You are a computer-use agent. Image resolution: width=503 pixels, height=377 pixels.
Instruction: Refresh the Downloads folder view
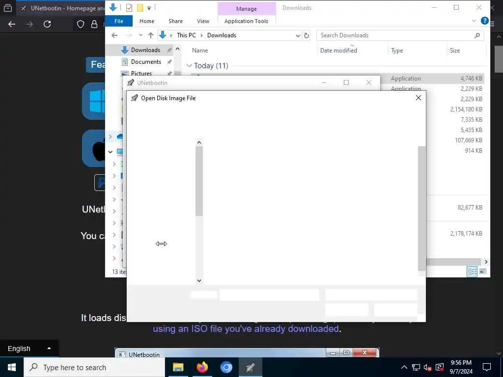click(307, 35)
